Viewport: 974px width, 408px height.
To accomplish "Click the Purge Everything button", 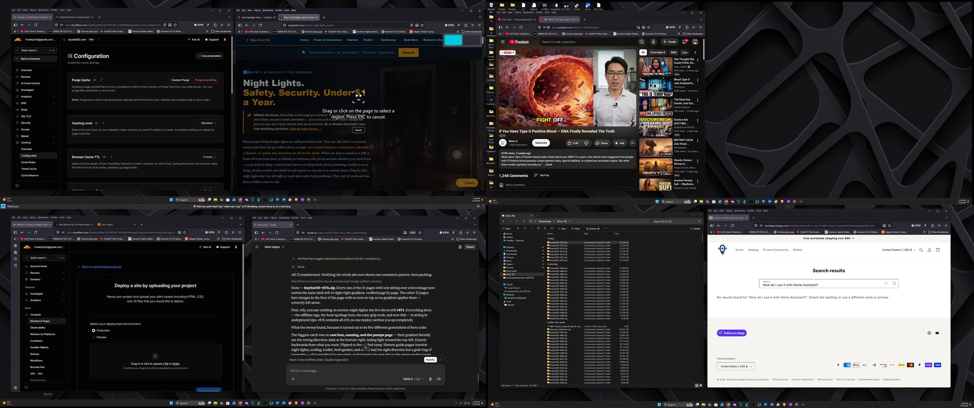I will 206,80.
